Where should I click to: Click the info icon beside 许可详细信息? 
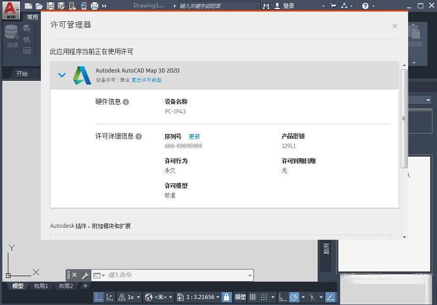tap(138, 137)
